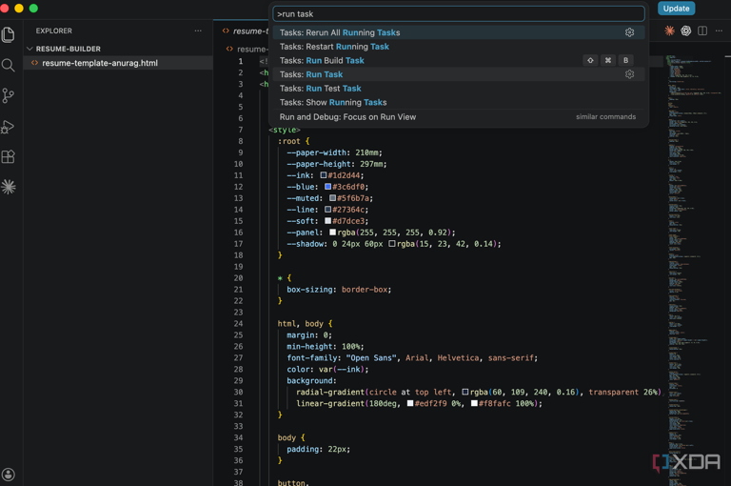Select Tasks: Run Test Task command
This screenshot has width=731, height=486.
(320, 89)
